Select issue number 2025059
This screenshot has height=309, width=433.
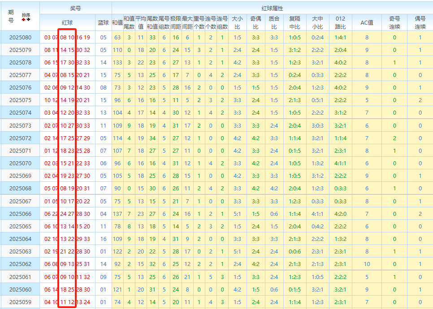point(21,302)
